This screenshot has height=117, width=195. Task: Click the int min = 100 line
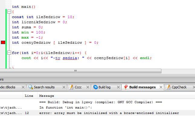coord(28,32)
